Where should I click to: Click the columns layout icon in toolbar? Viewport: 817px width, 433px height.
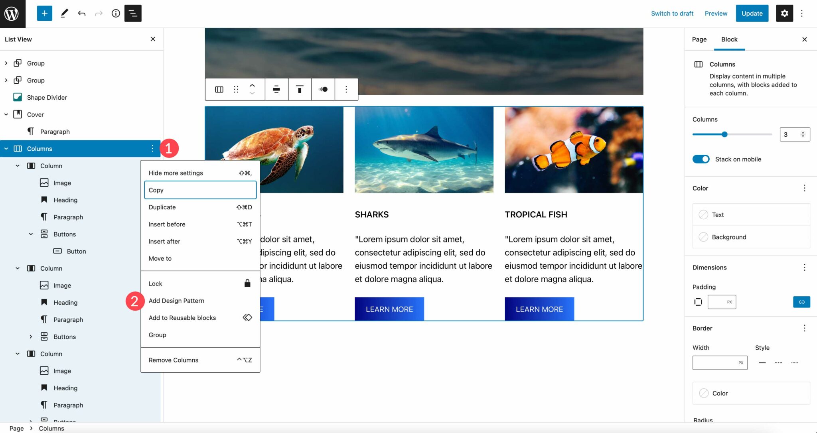[219, 89]
